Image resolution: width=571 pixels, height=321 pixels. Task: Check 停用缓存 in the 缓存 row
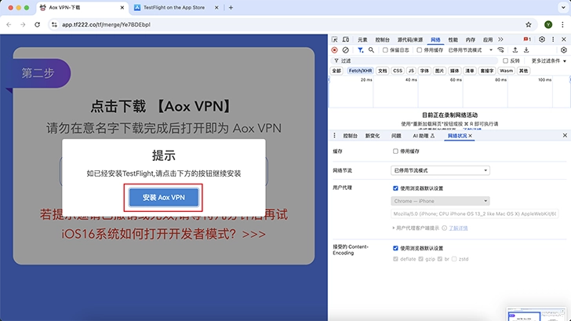click(x=395, y=151)
